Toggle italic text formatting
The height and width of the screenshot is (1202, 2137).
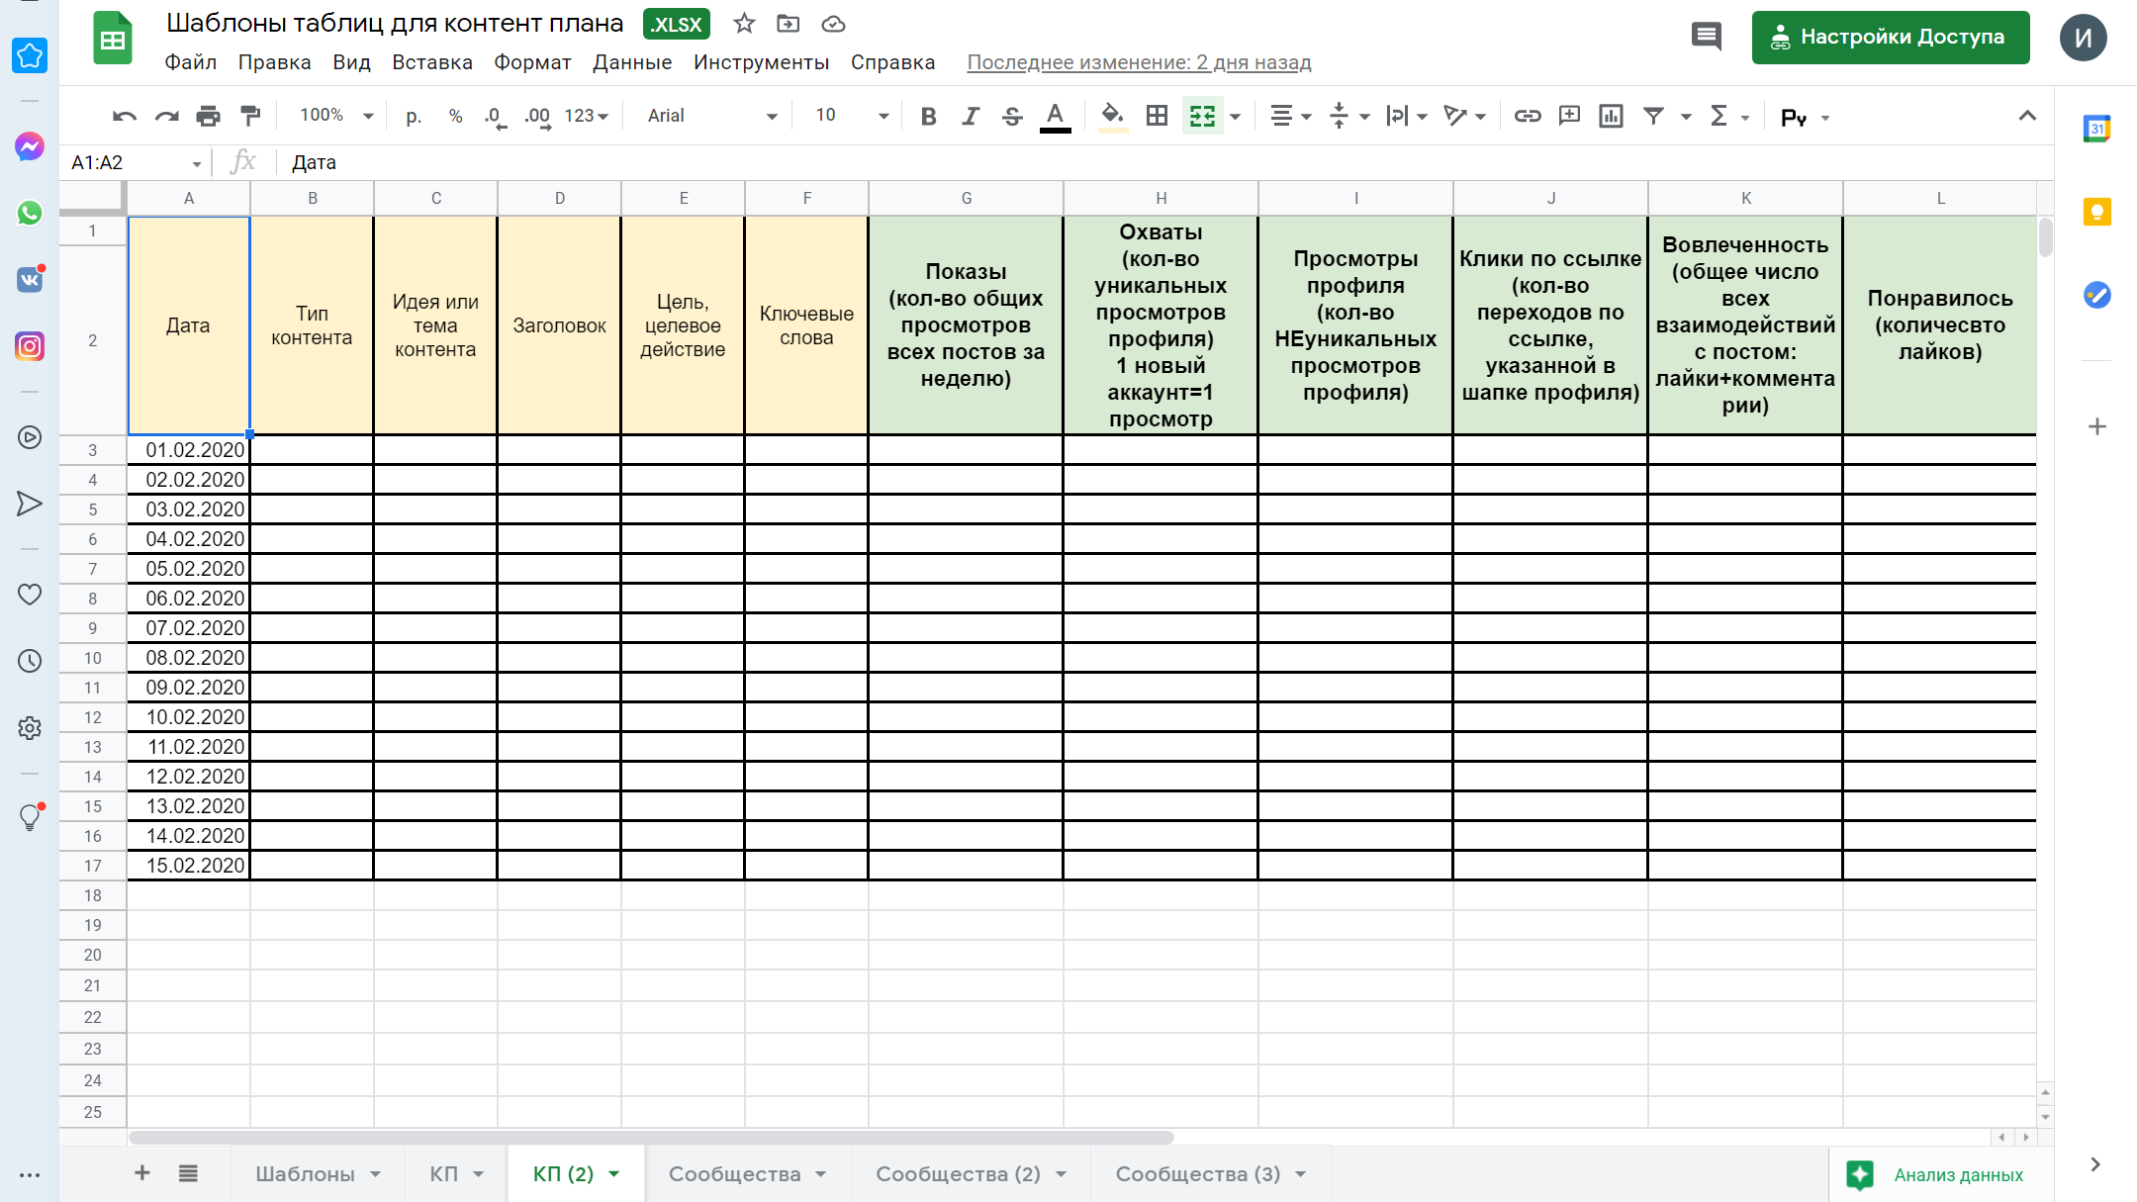coord(971,116)
